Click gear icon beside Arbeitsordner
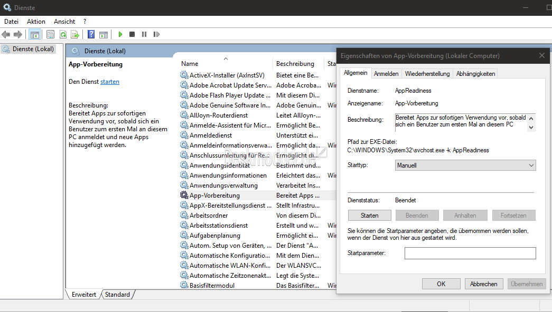Screen dimensions: 552x312 click(x=184, y=215)
